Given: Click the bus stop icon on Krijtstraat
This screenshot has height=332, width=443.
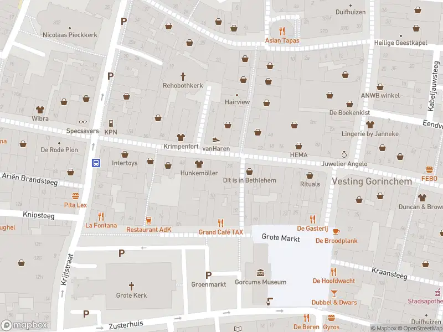Looking at the screenshot, I should point(96,163).
